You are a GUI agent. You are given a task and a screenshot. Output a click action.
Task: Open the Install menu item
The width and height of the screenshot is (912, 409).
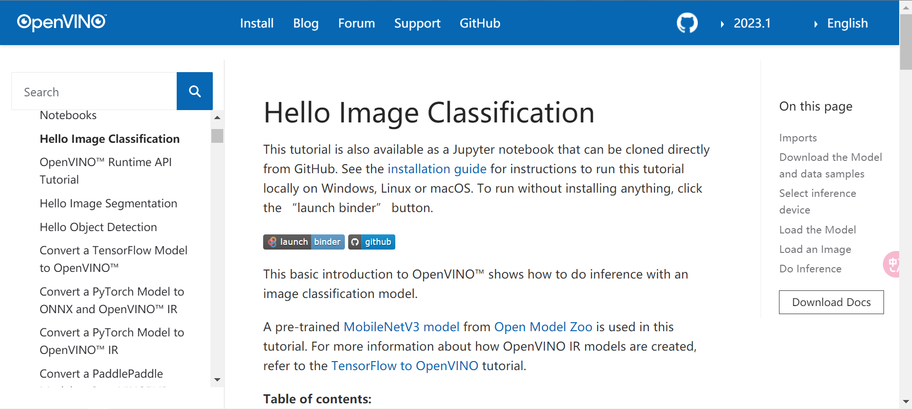[x=256, y=23]
